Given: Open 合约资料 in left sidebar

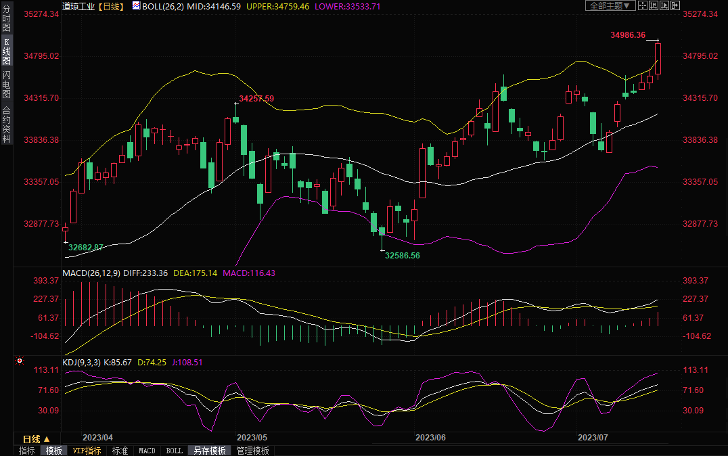Looking at the screenshot, I should point(6,124).
